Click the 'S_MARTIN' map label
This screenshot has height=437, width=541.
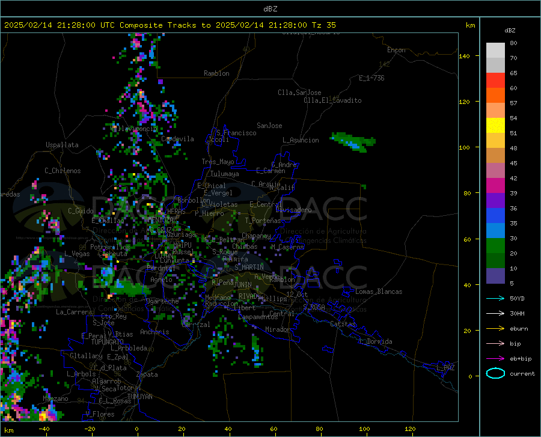click(x=249, y=267)
